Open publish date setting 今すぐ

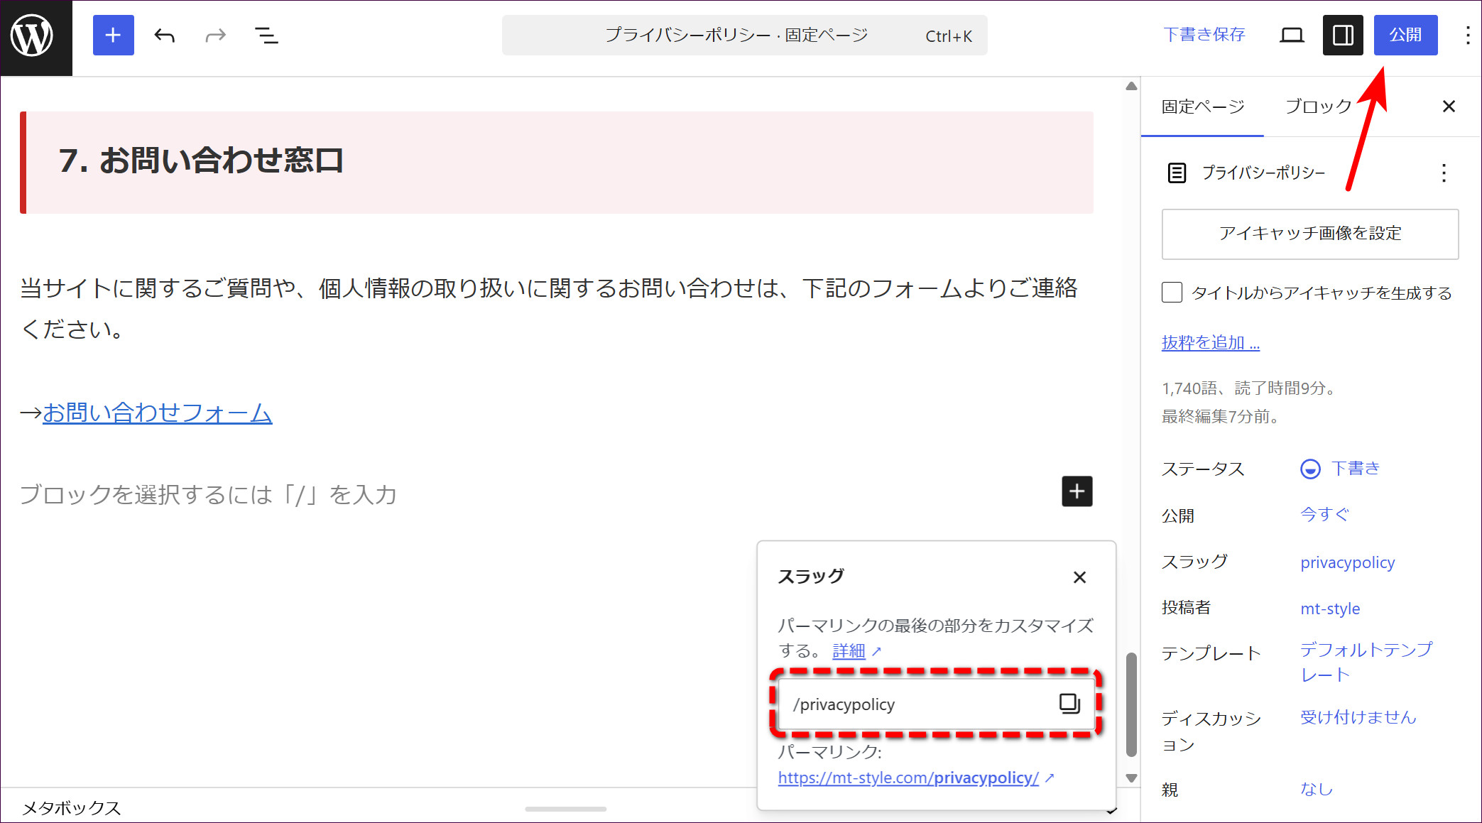1324,515
